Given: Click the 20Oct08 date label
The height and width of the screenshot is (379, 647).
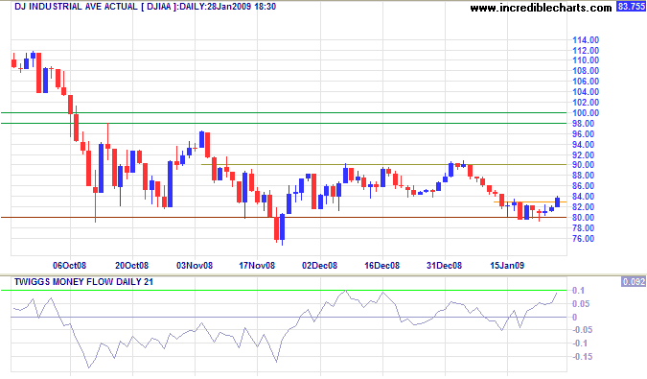Looking at the screenshot, I should click(x=131, y=266).
